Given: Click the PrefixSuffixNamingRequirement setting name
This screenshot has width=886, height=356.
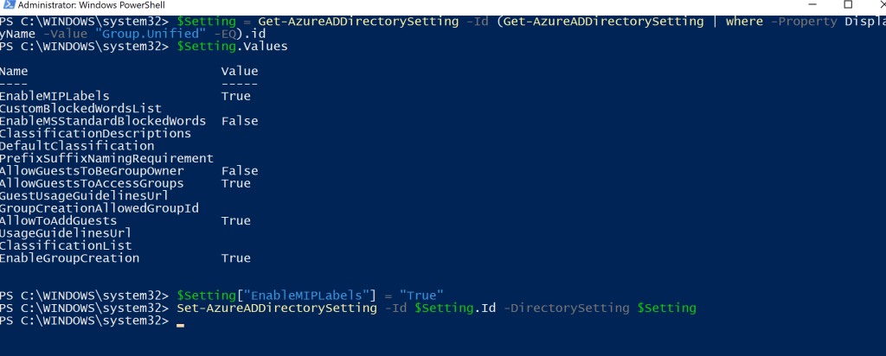Looking at the screenshot, I should click(106, 158).
